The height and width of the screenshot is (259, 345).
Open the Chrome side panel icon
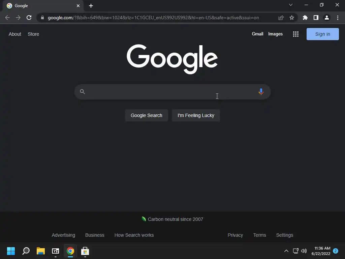pos(316,18)
